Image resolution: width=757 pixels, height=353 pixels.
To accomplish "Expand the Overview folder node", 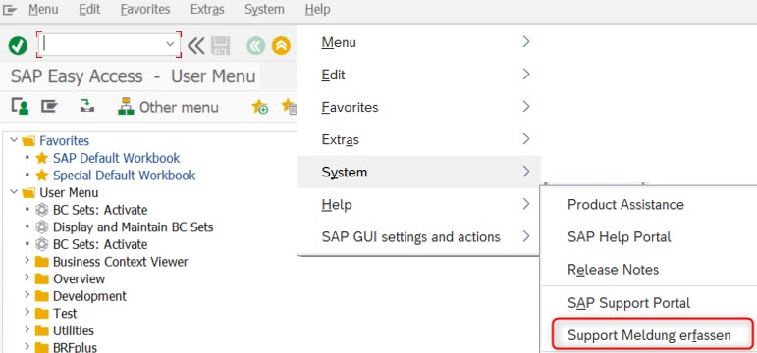I will pos(27,278).
